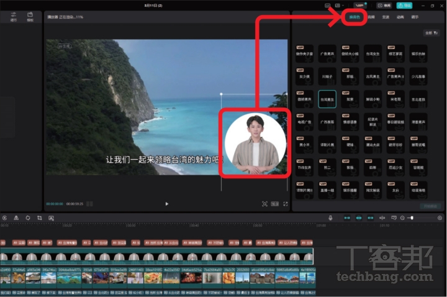This screenshot has width=447, height=297.
Task: Select the 女少侠 voice card
Action: coord(304,76)
